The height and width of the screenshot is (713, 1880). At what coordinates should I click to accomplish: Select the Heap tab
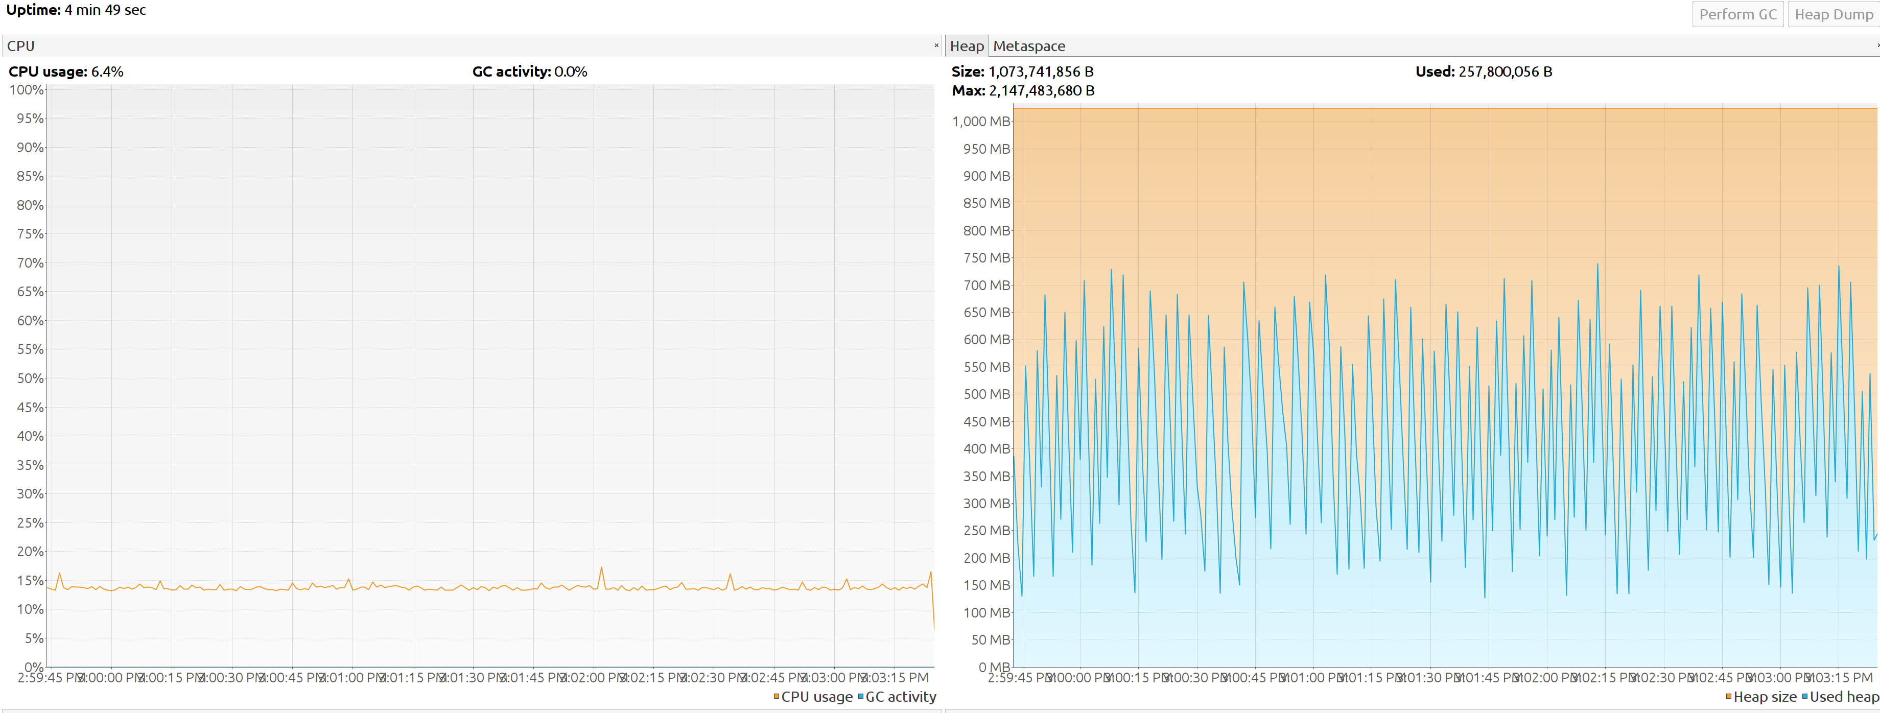(966, 46)
